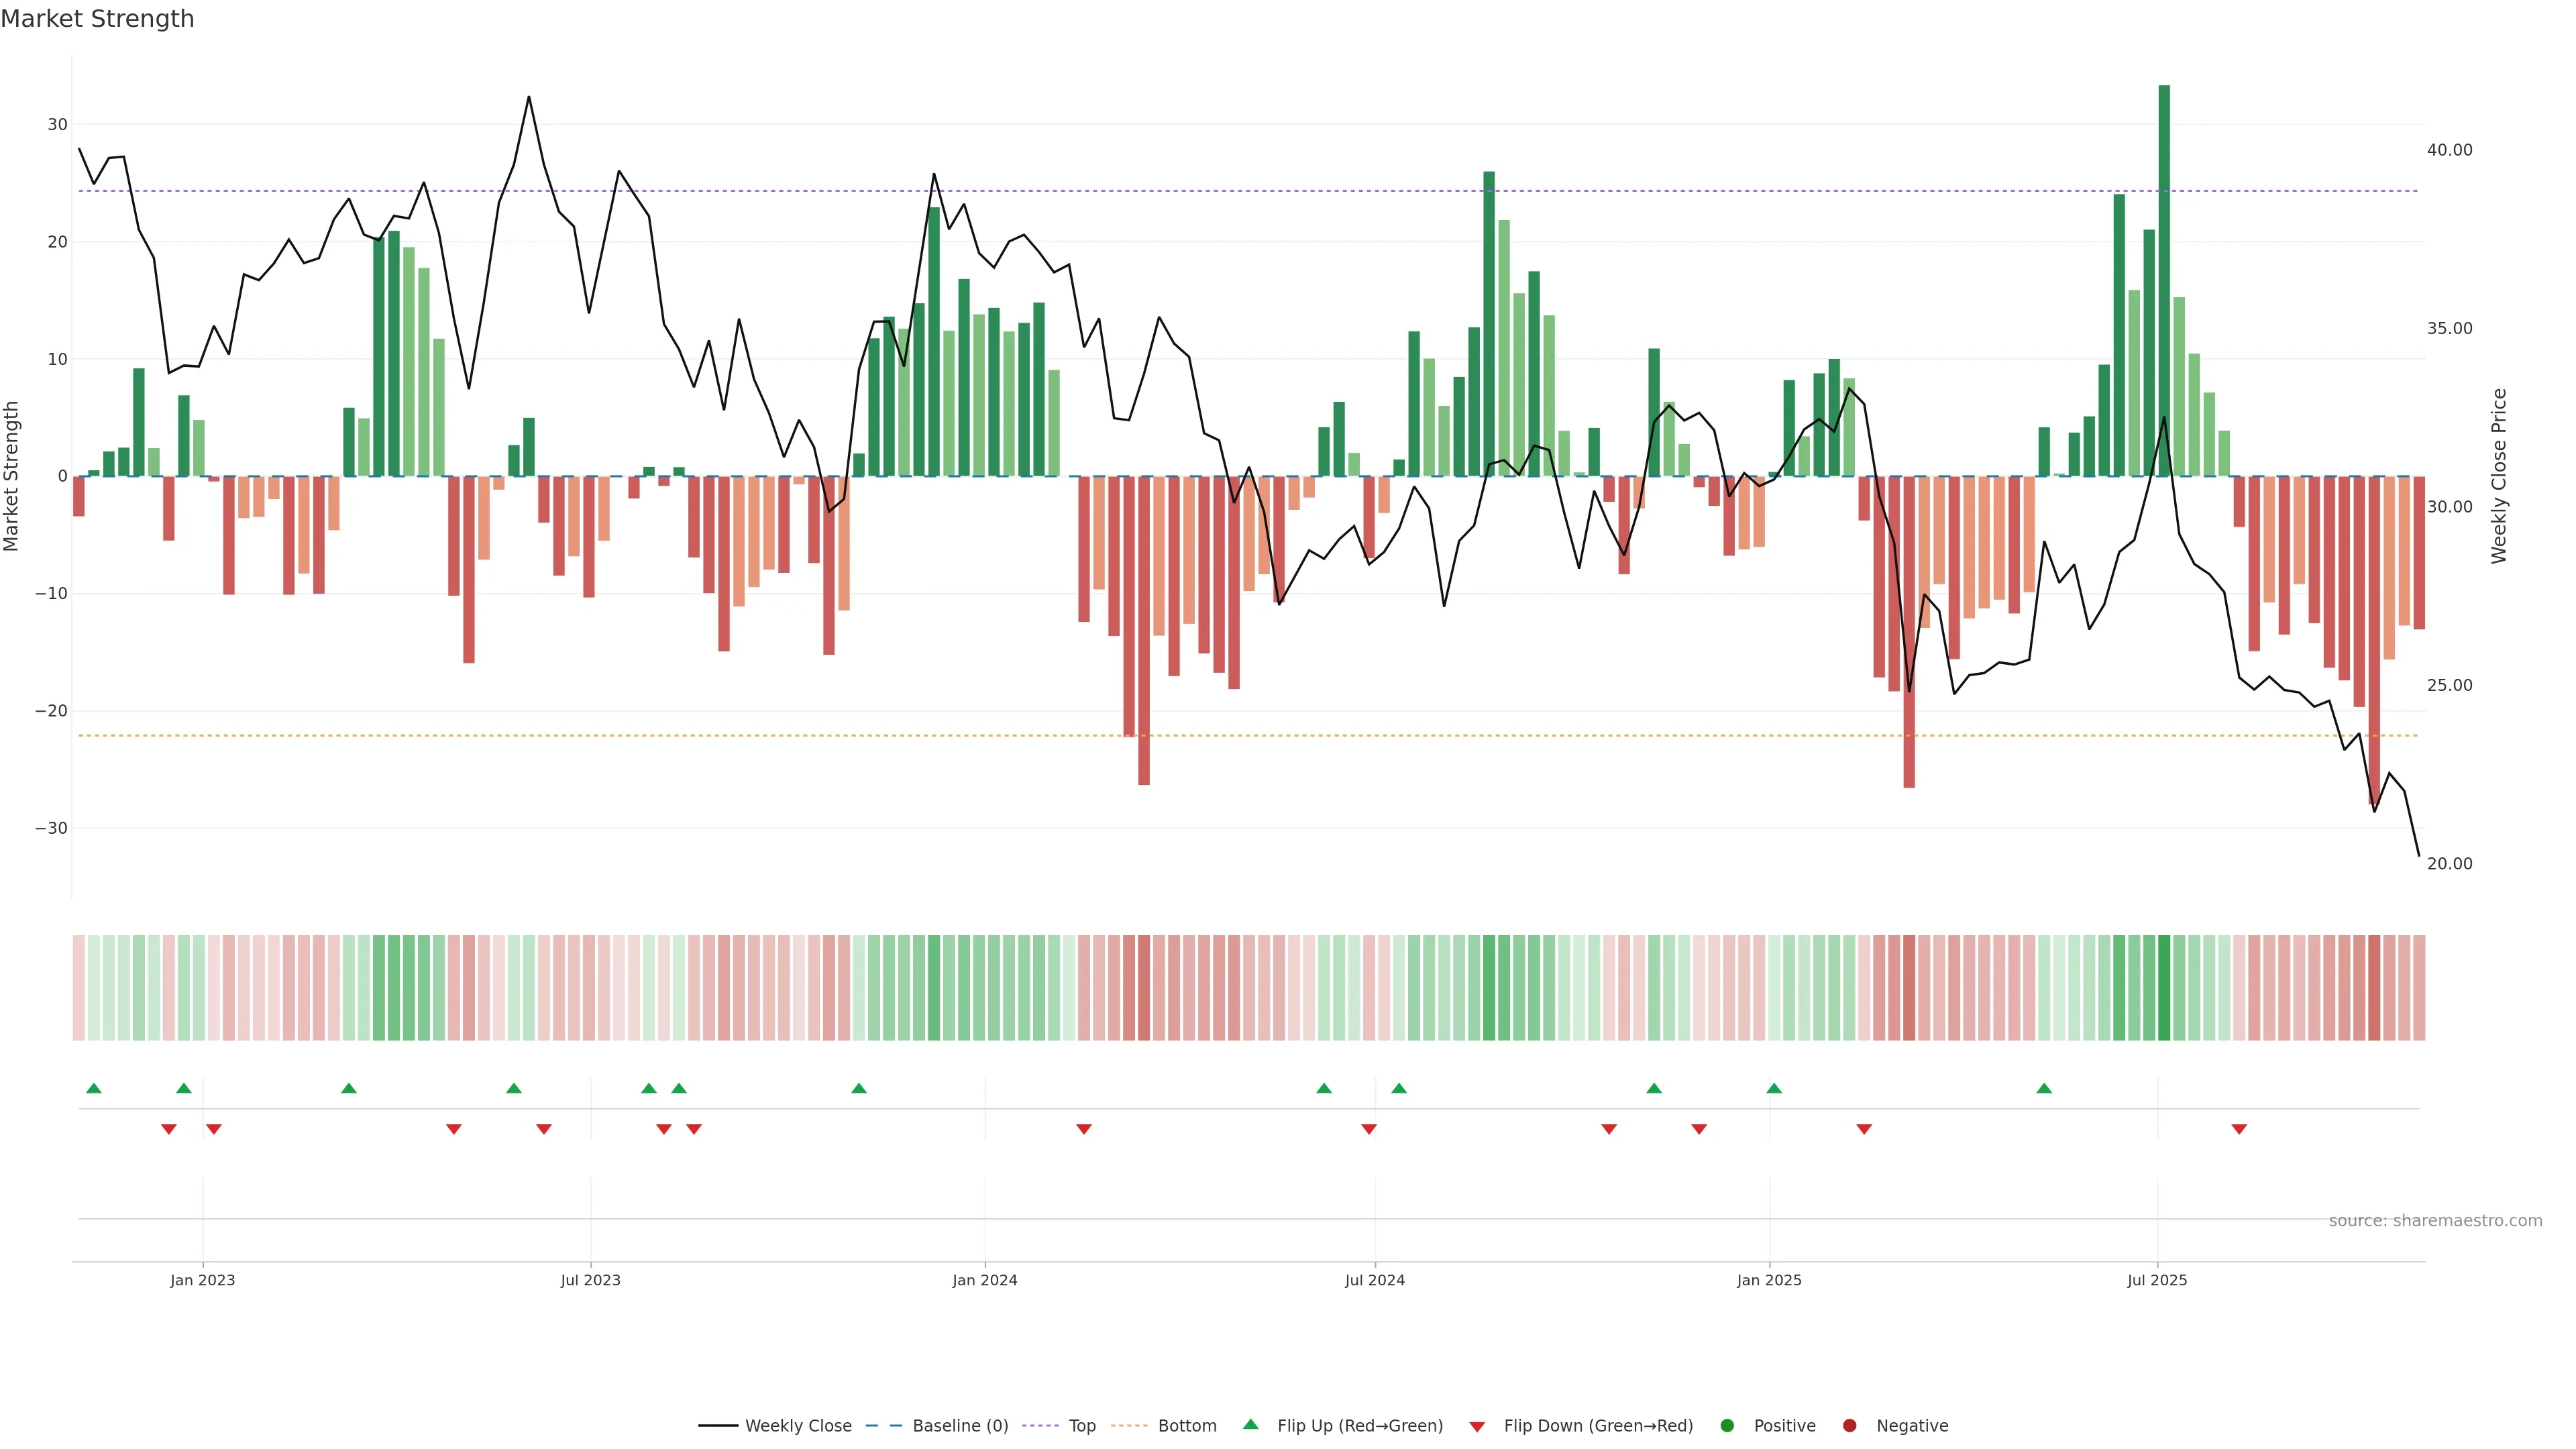Click the last red flip-down triangle marker
This screenshot has width=2576, height=1449.
coord(2239,1129)
